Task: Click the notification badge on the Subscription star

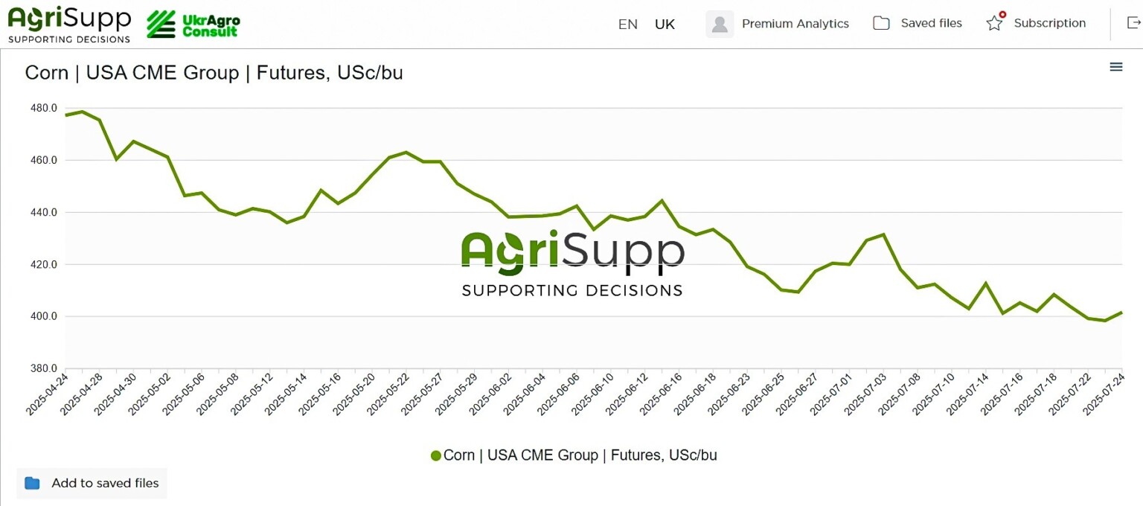Action: 1002,14
